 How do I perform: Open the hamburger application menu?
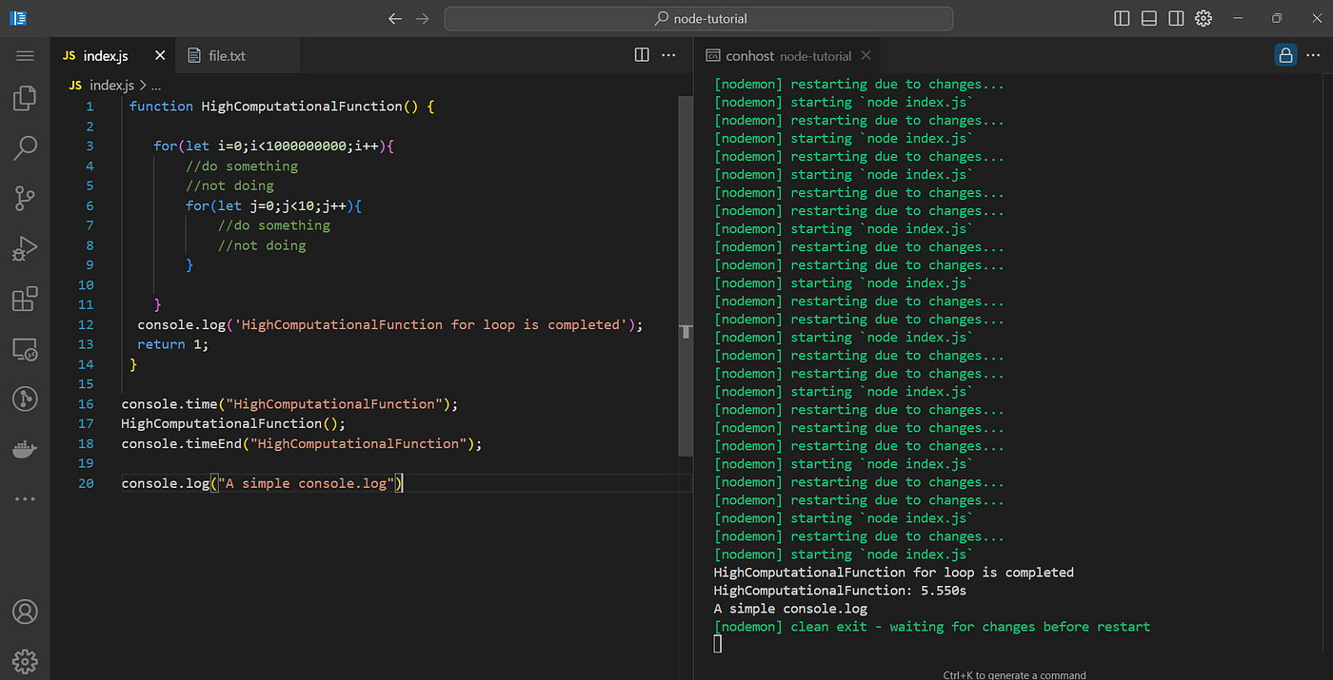[x=25, y=56]
